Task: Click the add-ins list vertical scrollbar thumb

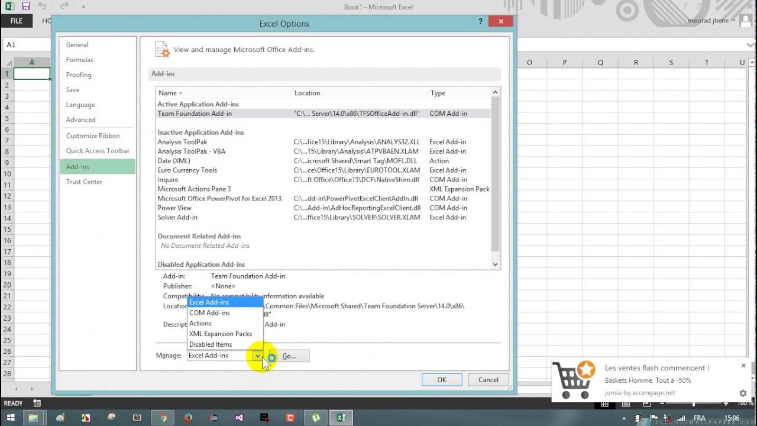Action: click(x=496, y=173)
